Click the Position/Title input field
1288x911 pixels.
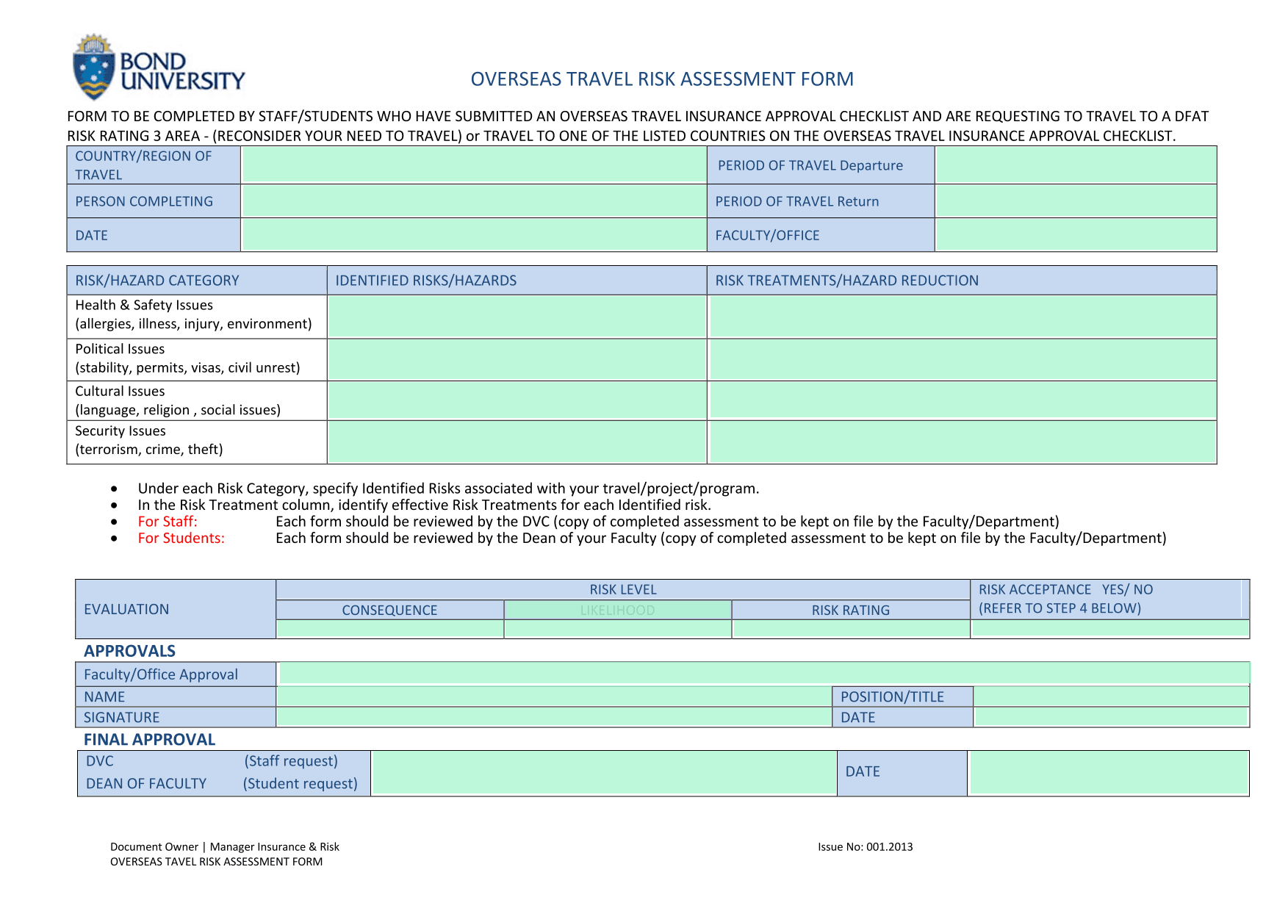click(x=1111, y=696)
